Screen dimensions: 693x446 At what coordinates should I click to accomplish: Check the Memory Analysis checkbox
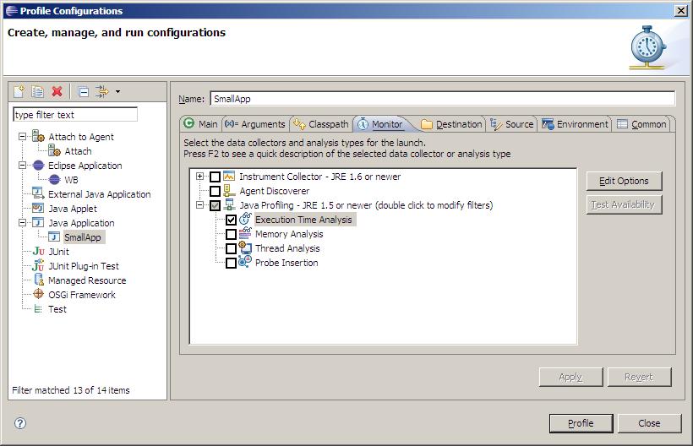pos(231,234)
